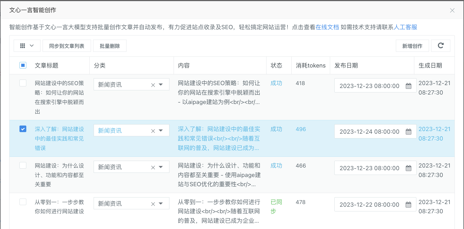The height and width of the screenshot is (229, 464).
Task: Click 批量删除 button
Action: pyautogui.click(x=110, y=46)
